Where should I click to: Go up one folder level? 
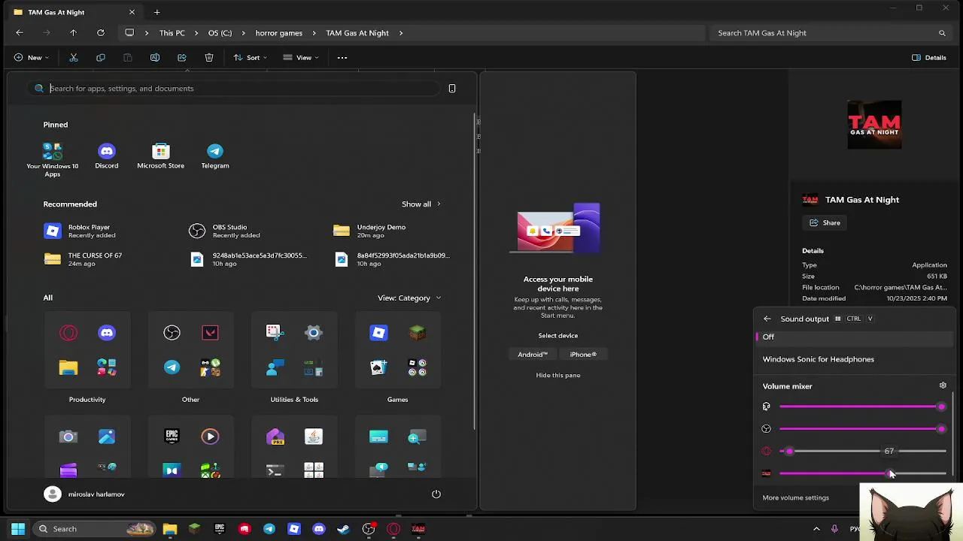coord(73,33)
